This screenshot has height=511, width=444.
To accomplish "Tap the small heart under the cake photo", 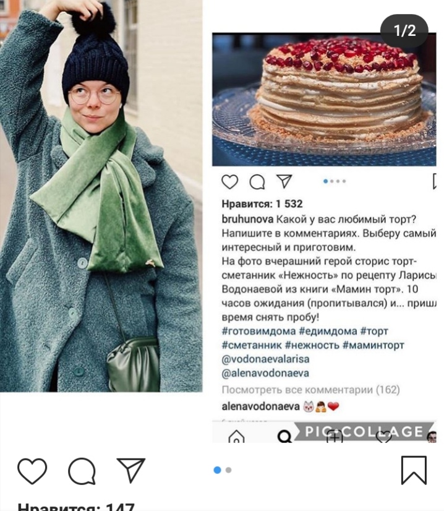I will click(229, 181).
